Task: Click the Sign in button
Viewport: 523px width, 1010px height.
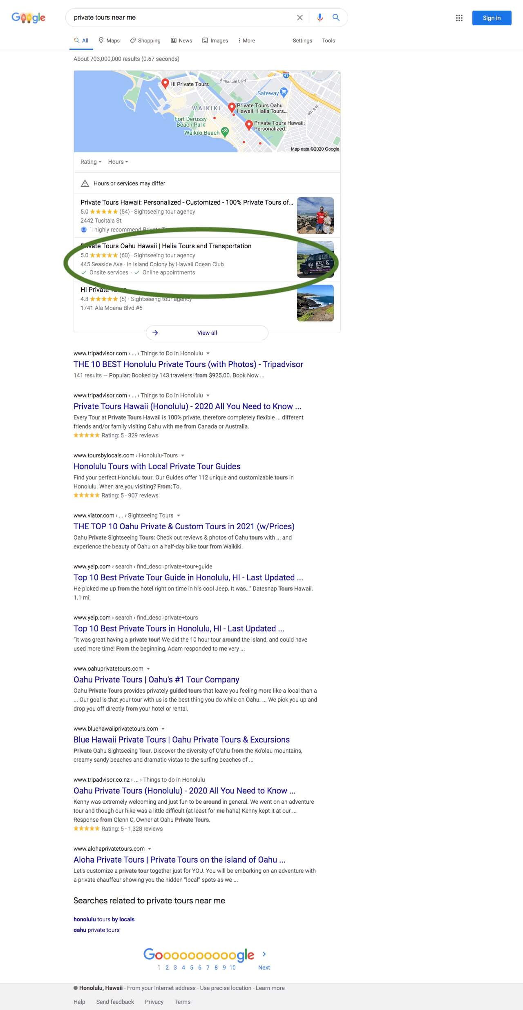Action: 492,18
